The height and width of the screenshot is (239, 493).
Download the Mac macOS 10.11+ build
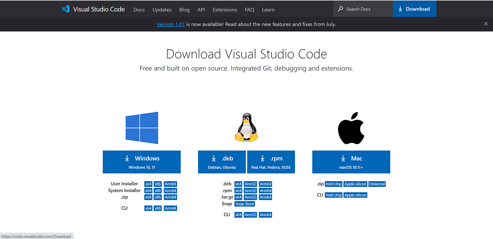pos(351,162)
